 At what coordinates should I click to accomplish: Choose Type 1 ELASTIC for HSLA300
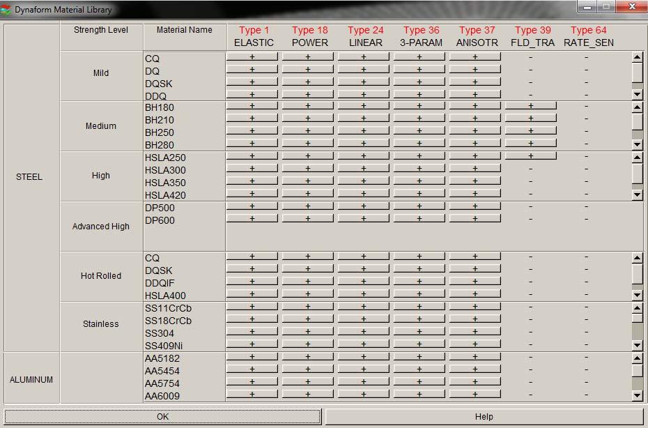pyautogui.click(x=252, y=168)
